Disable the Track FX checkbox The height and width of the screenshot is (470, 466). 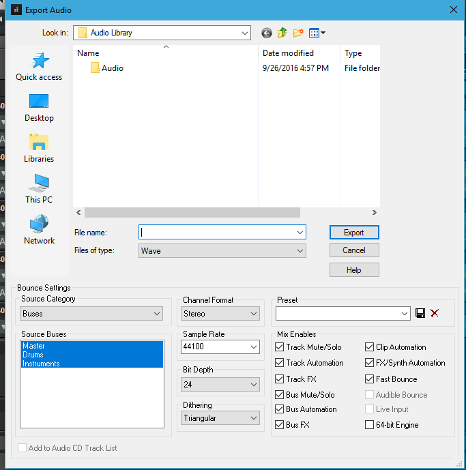pyautogui.click(x=280, y=379)
